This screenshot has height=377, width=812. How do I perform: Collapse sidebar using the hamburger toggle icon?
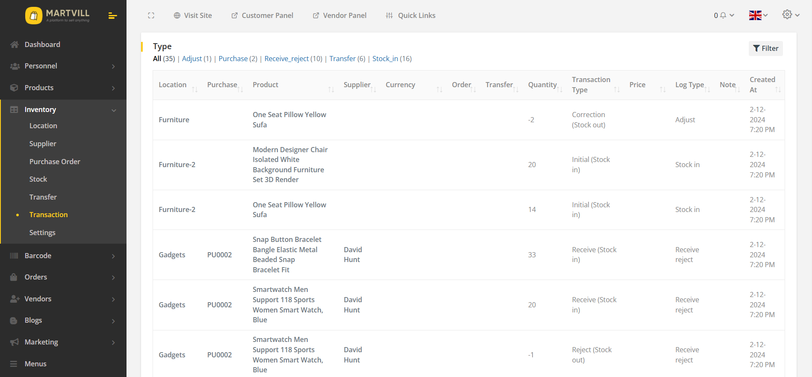tap(112, 16)
